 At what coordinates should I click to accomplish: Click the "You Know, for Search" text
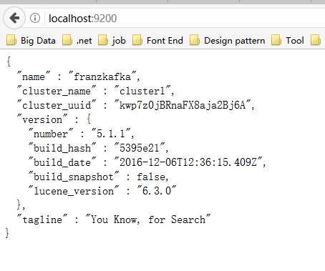tap(148, 220)
